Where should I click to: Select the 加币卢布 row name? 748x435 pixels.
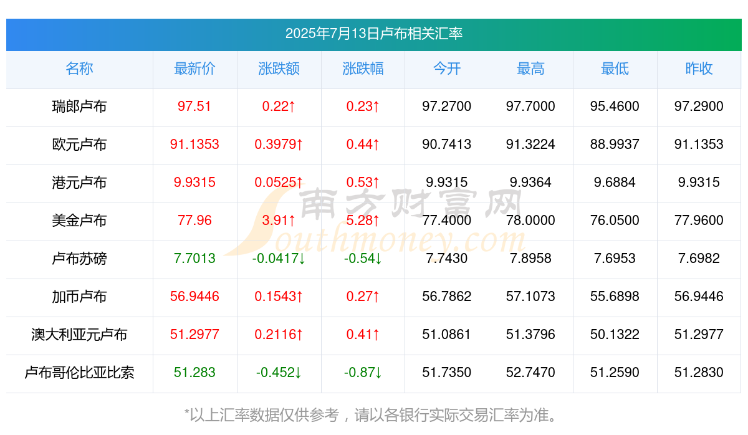79,297
